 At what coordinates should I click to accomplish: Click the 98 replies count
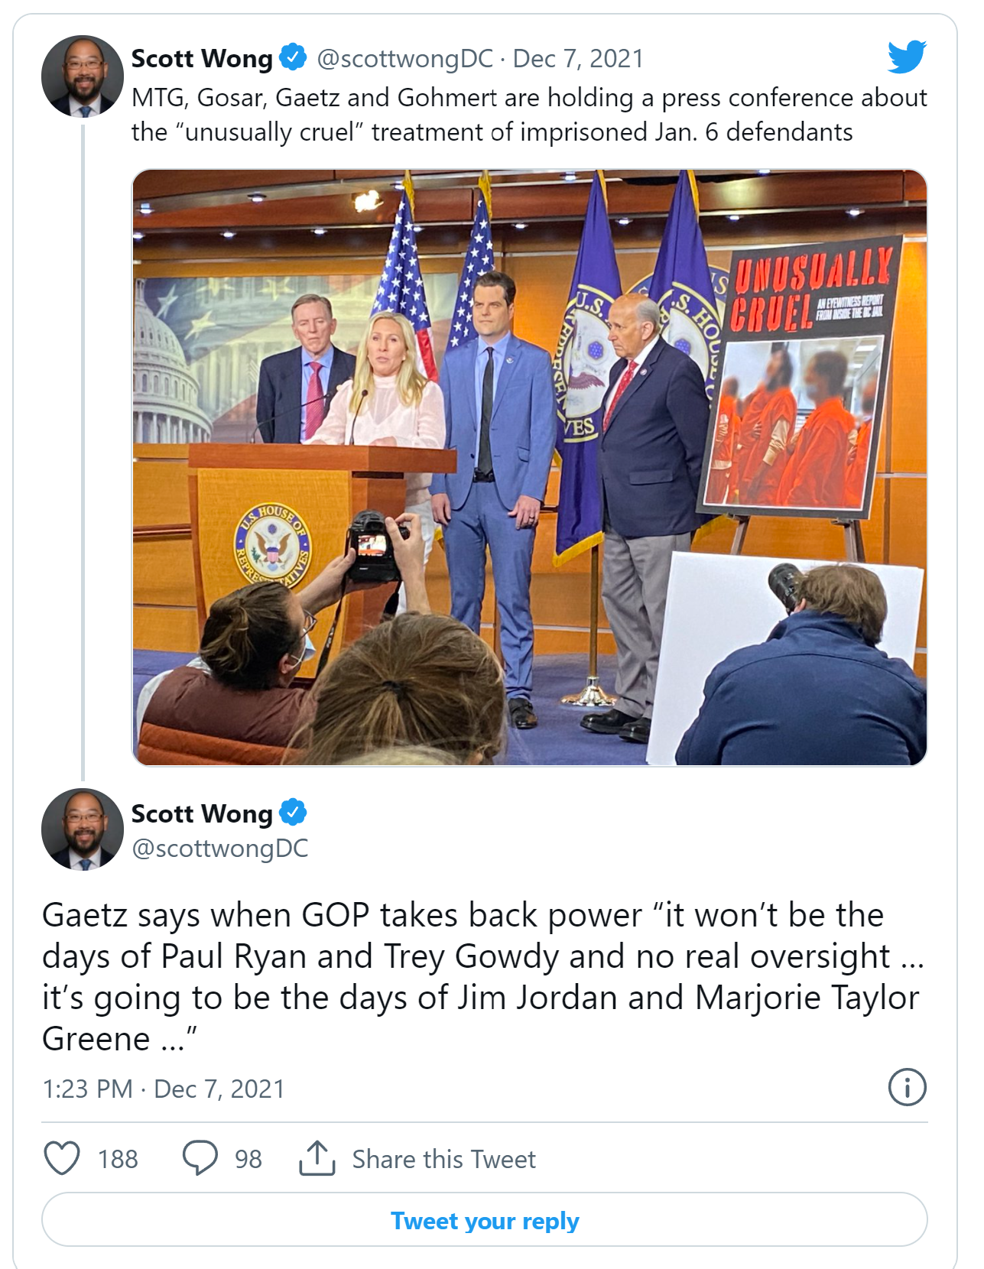248,1159
